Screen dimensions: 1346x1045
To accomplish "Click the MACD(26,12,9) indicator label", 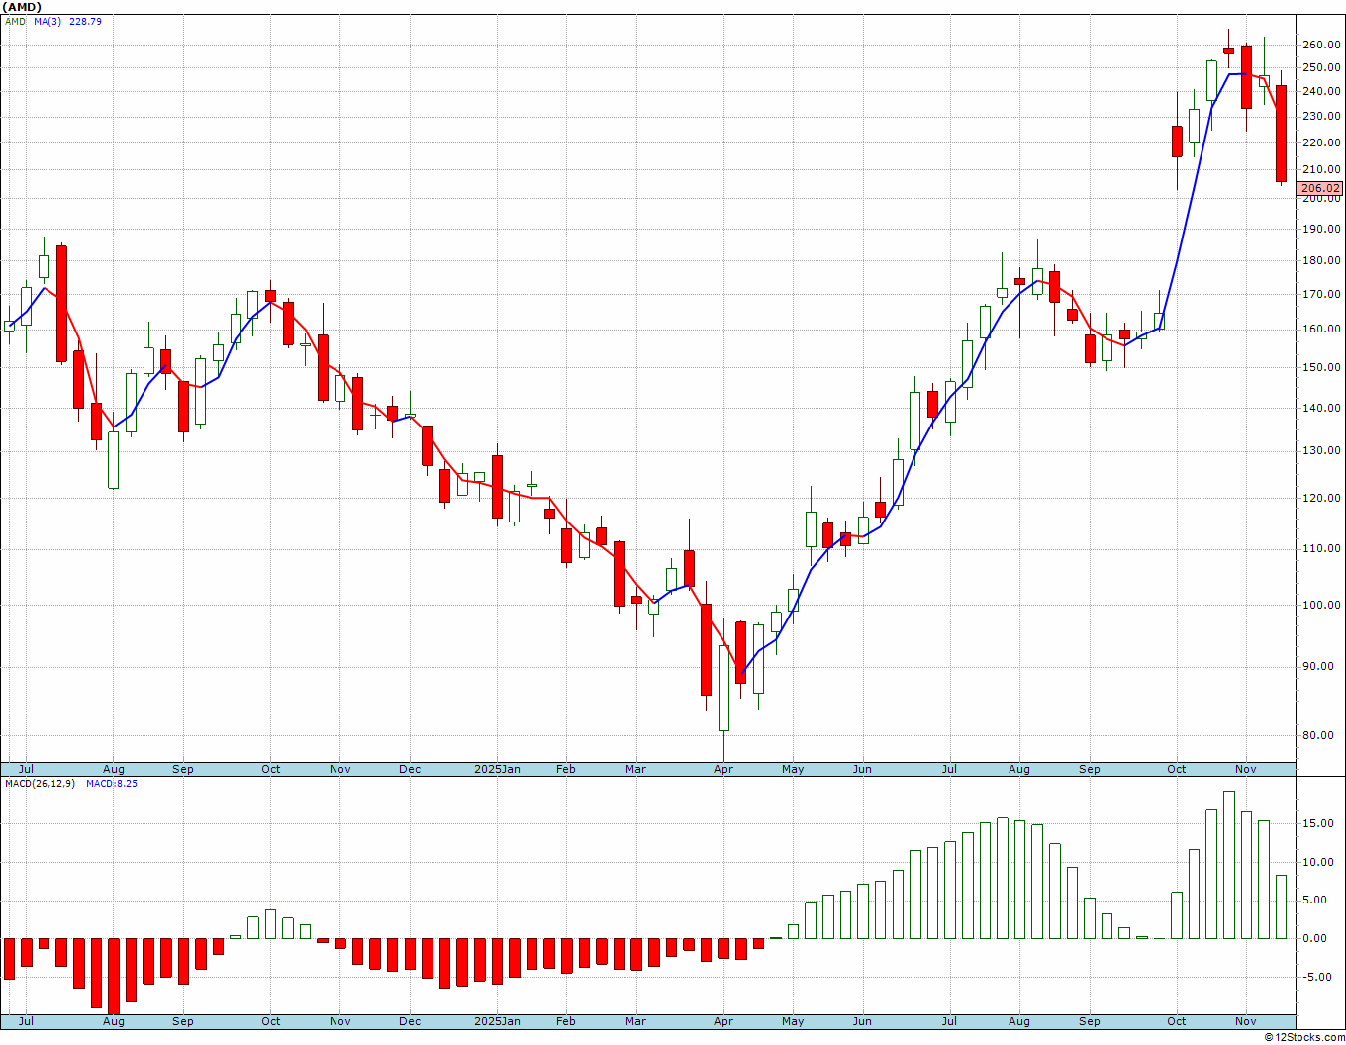I will click(x=40, y=784).
